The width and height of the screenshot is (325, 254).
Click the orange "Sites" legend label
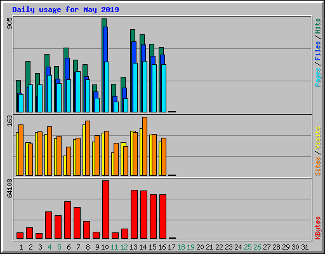(317, 166)
